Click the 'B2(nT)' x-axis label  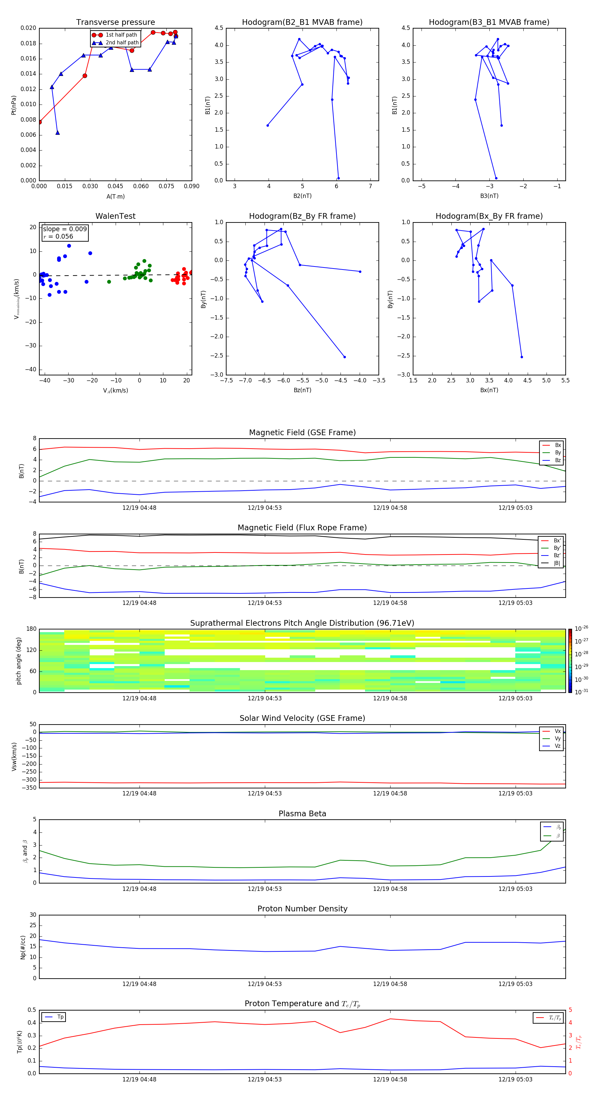[302, 196]
